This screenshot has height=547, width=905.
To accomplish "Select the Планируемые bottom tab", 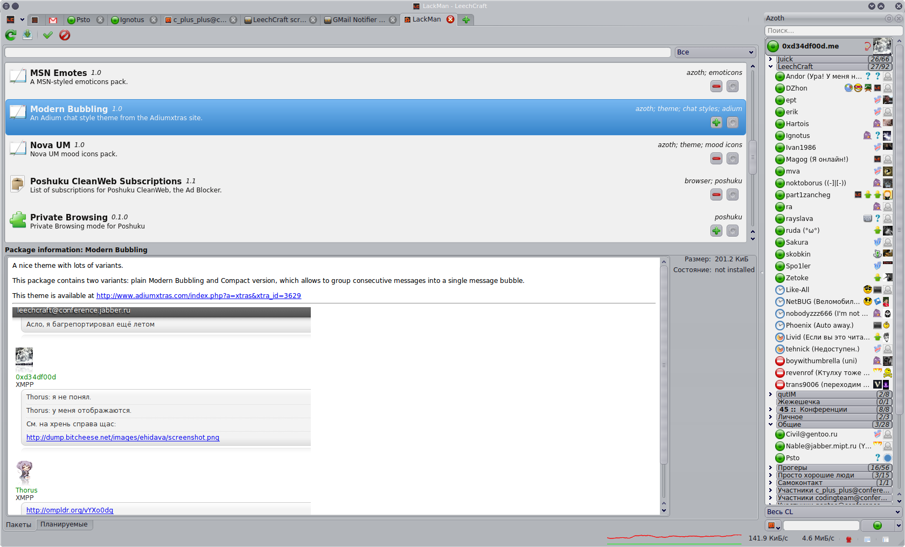I will coord(64,524).
